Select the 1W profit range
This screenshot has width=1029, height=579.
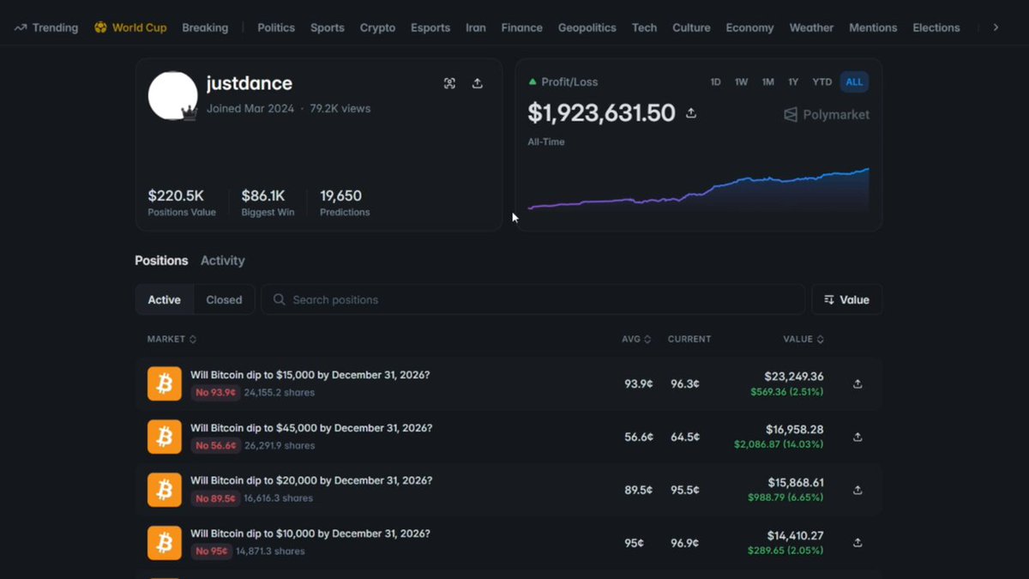point(741,82)
